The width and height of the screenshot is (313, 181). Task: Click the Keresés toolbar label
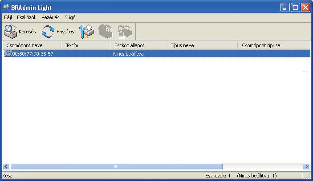click(27, 32)
